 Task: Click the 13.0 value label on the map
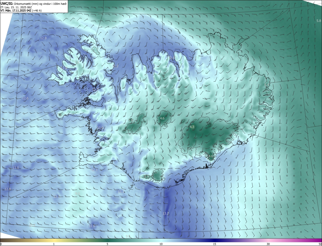pyautogui.click(x=16, y=168)
